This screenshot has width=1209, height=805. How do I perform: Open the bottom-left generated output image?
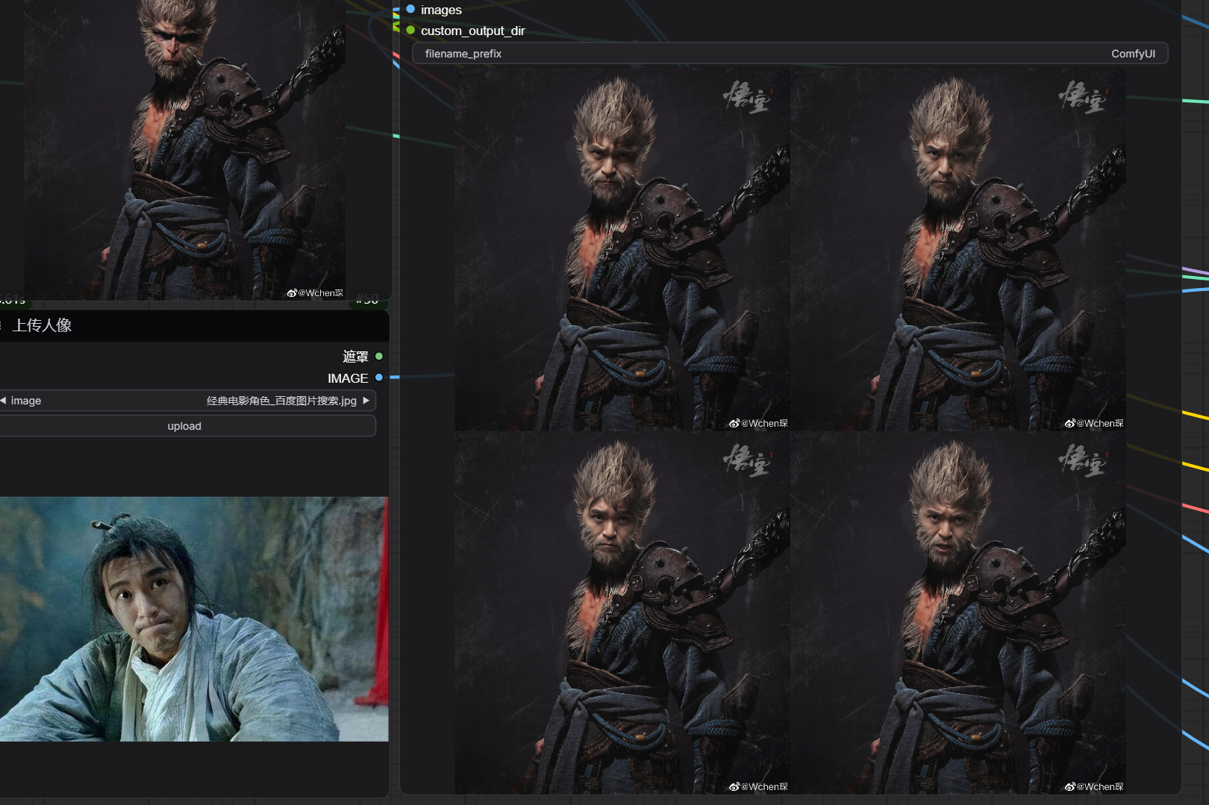pyautogui.click(x=622, y=613)
